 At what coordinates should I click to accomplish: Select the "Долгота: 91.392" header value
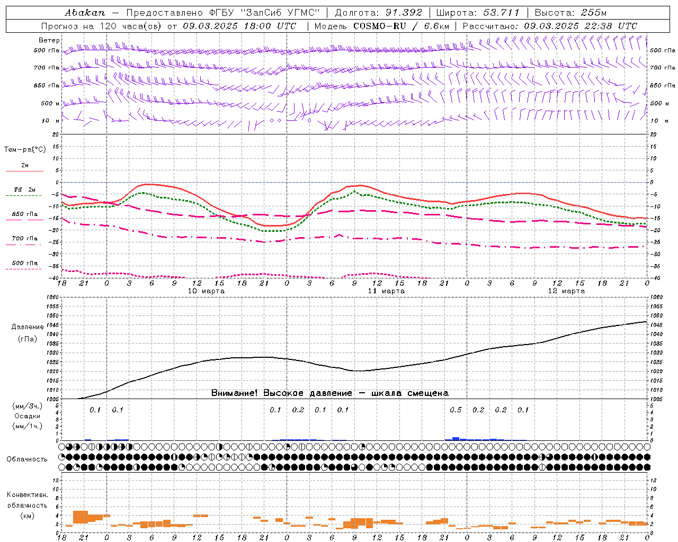point(378,12)
